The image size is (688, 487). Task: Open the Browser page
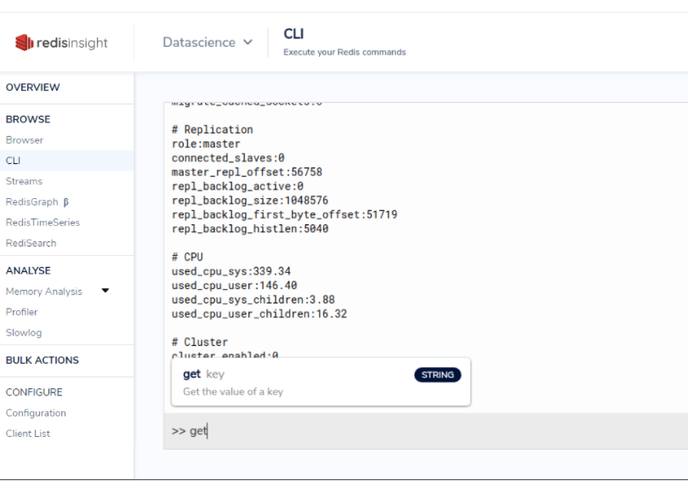point(24,140)
